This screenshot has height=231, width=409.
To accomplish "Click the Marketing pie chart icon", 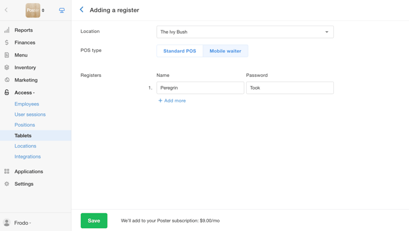I will [7, 80].
